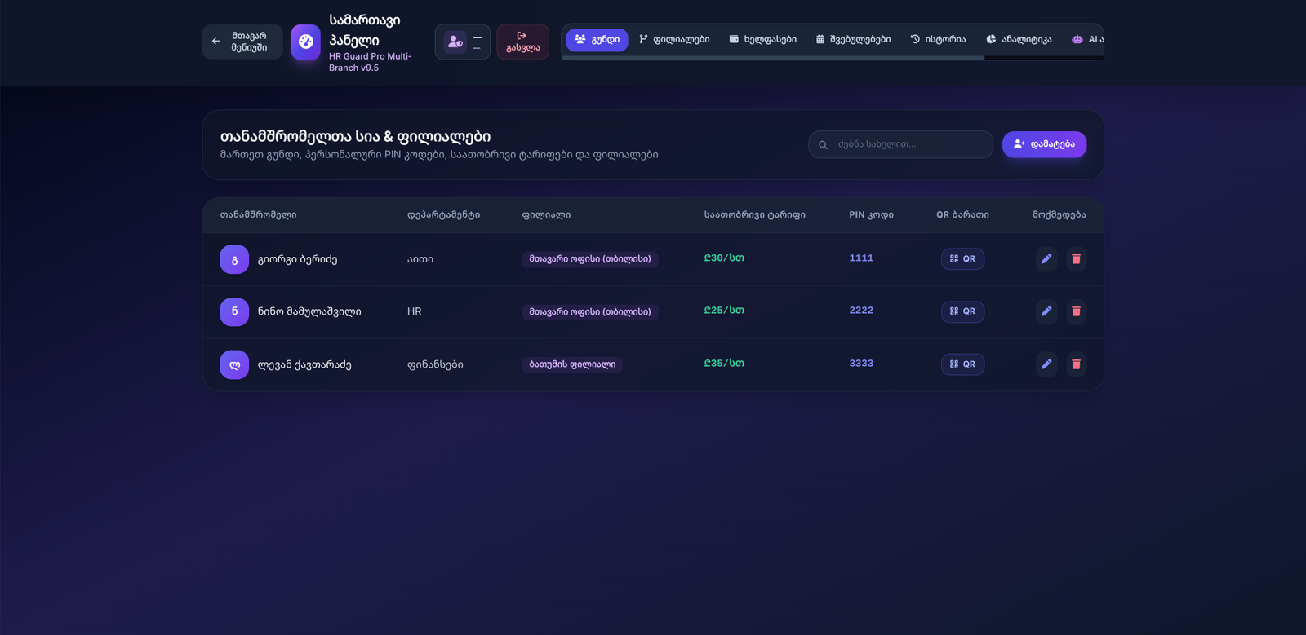Open the AI tab with robot icon
Image resolution: width=1306 pixels, height=635 pixels.
[1087, 40]
